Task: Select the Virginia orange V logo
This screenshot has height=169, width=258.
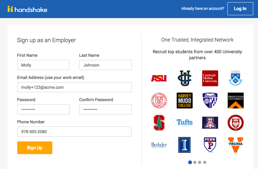Action: (235, 145)
